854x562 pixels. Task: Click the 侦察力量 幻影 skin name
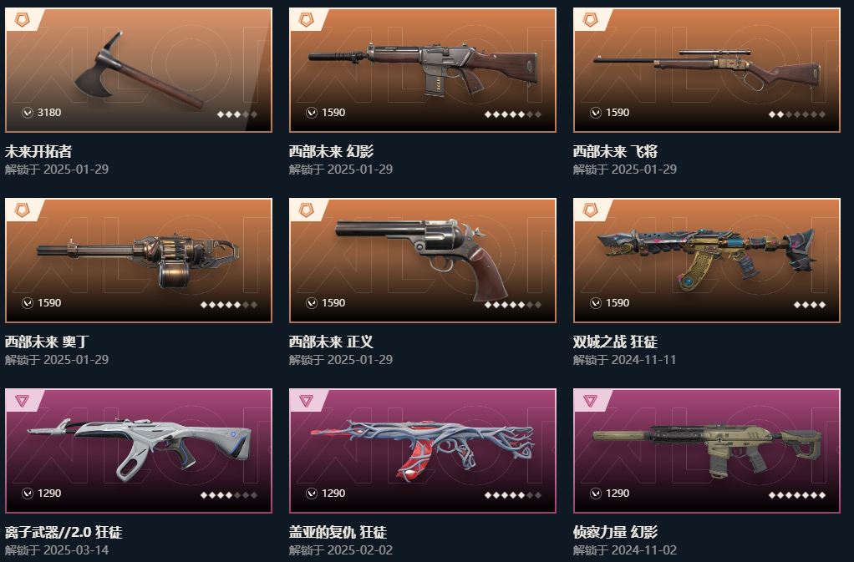616,532
